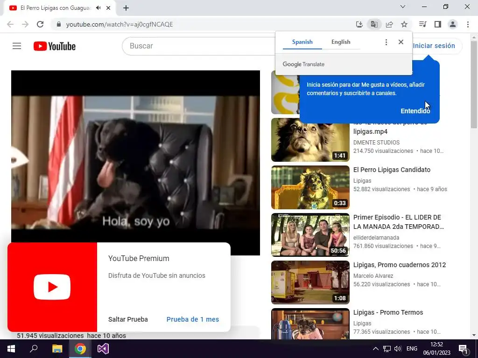Dismiss tooltip with Entendido

point(415,111)
